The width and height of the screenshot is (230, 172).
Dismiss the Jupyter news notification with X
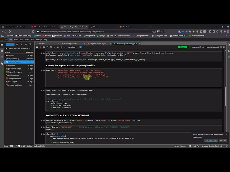point(227,134)
